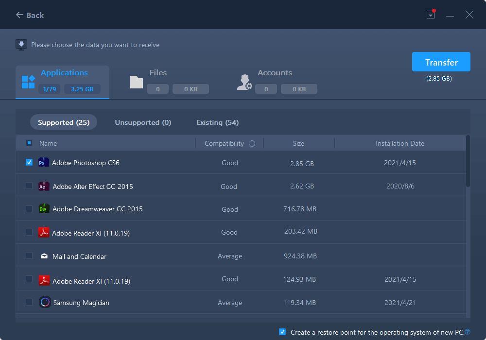Click the Samsung Magician app icon
The width and height of the screenshot is (486, 340).
click(45, 302)
